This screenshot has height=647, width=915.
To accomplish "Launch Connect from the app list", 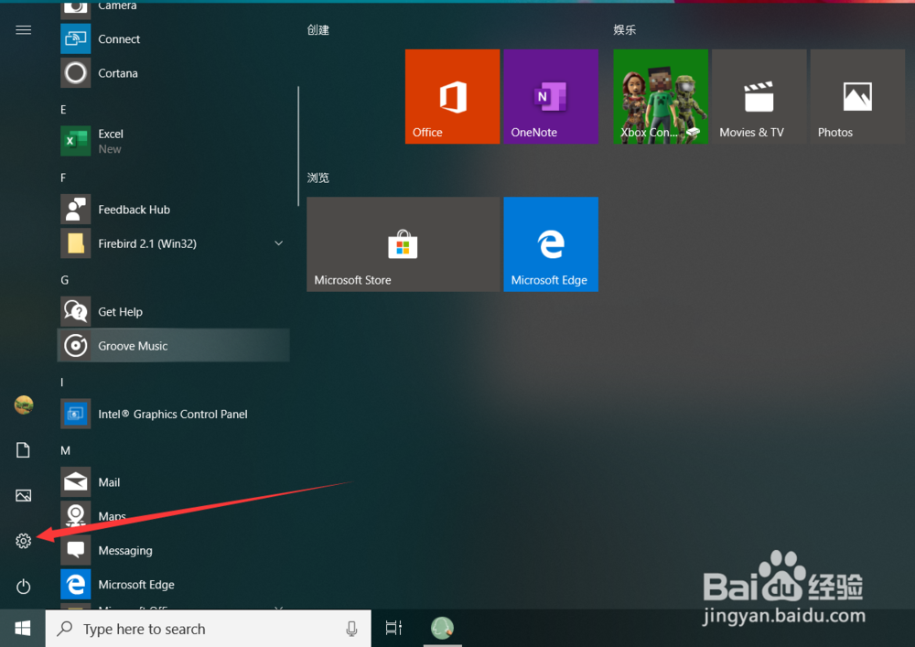I will point(175,39).
